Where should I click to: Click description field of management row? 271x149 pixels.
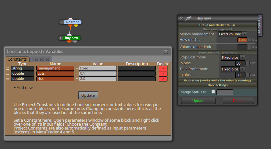tap(137, 68)
